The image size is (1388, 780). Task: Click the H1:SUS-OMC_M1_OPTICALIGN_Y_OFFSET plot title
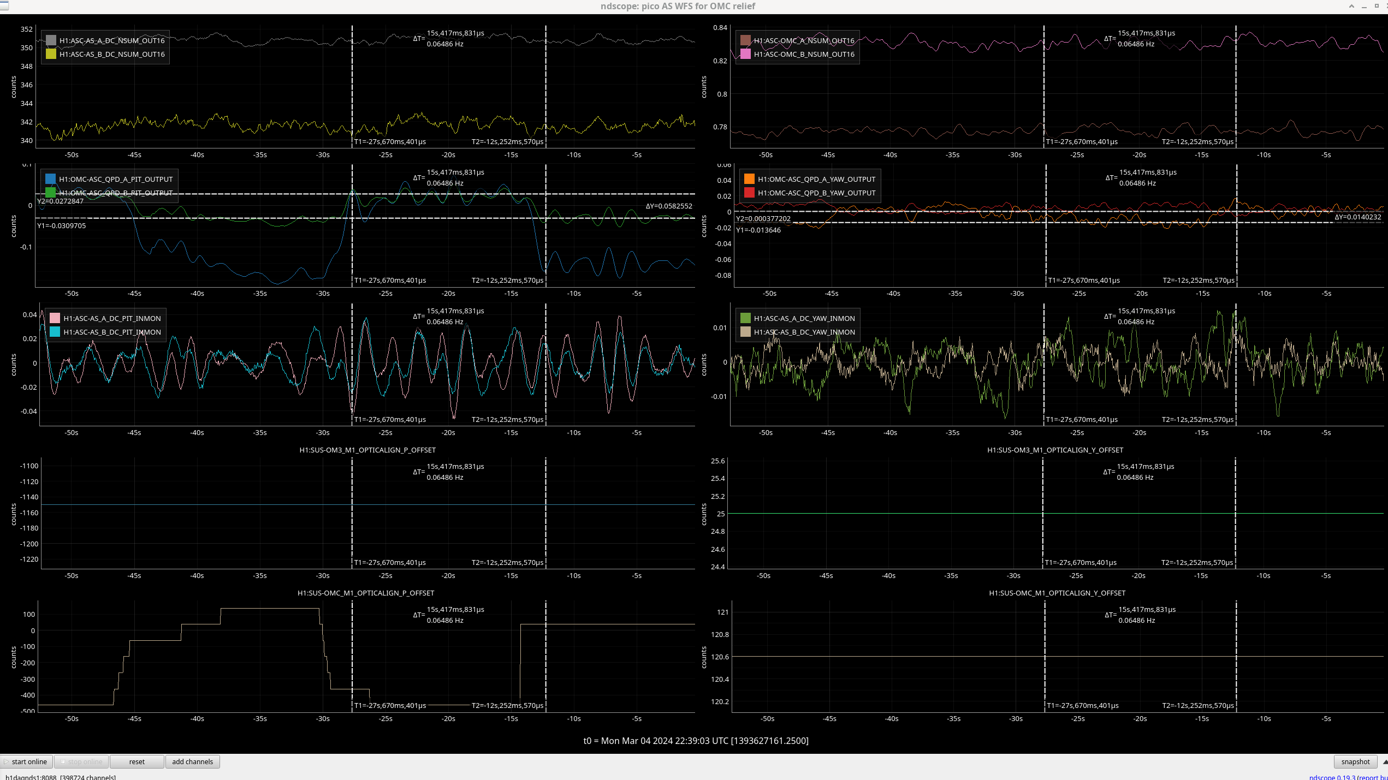click(x=1057, y=593)
